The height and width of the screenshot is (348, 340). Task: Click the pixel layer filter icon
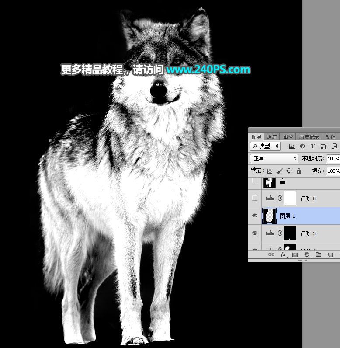coord(292,146)
